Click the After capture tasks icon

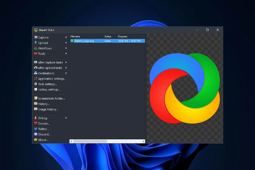pyautogui.click(x=36, y=62)
